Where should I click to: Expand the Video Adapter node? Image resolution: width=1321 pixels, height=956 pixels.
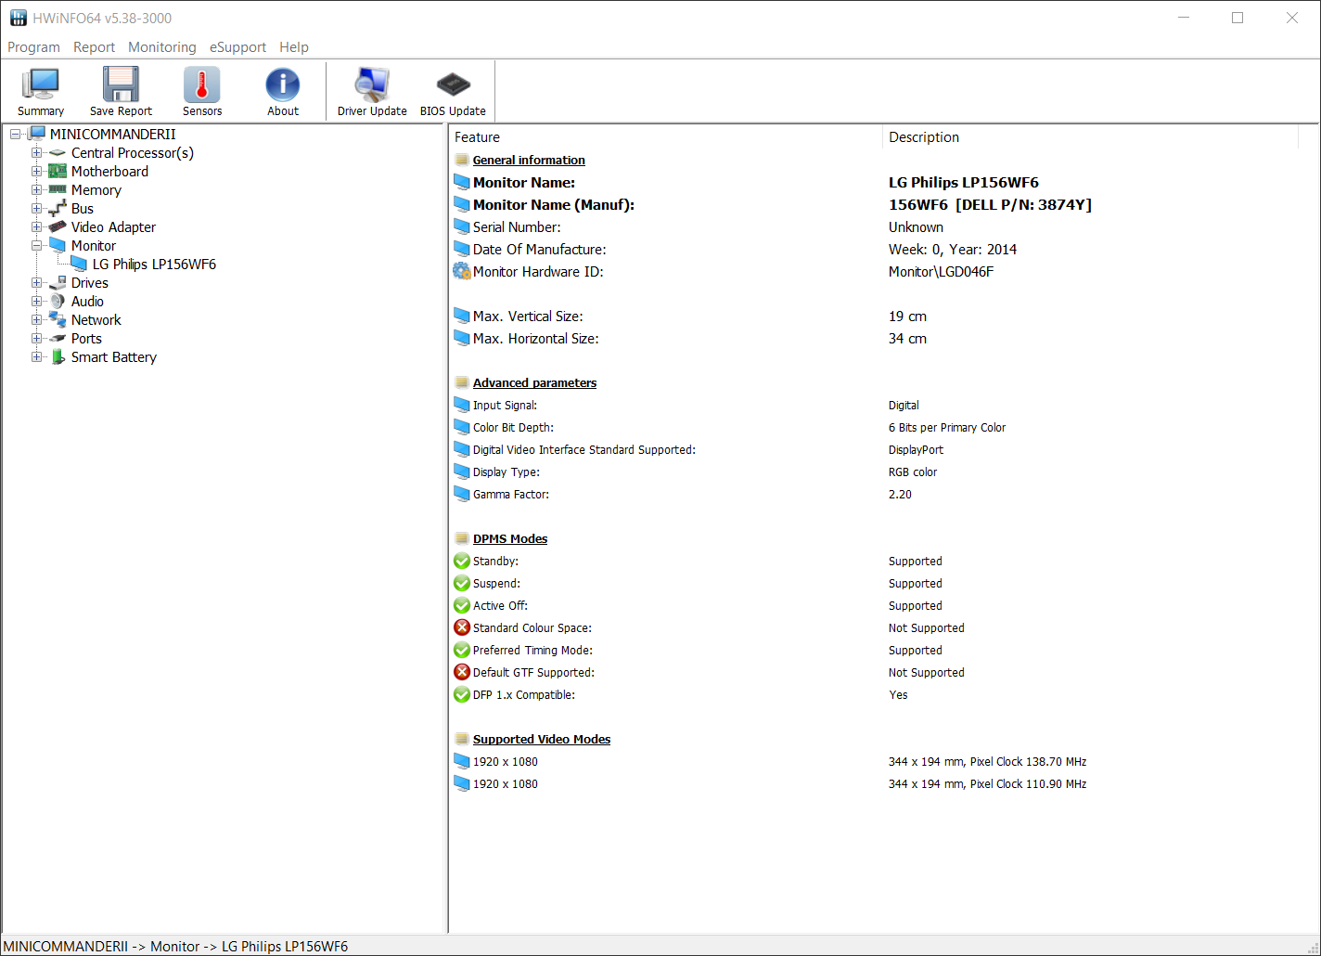tap(37, 227)
